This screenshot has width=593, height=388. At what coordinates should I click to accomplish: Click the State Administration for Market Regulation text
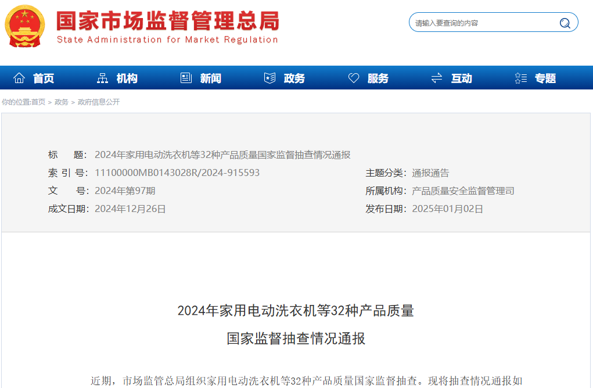[167, 39]
